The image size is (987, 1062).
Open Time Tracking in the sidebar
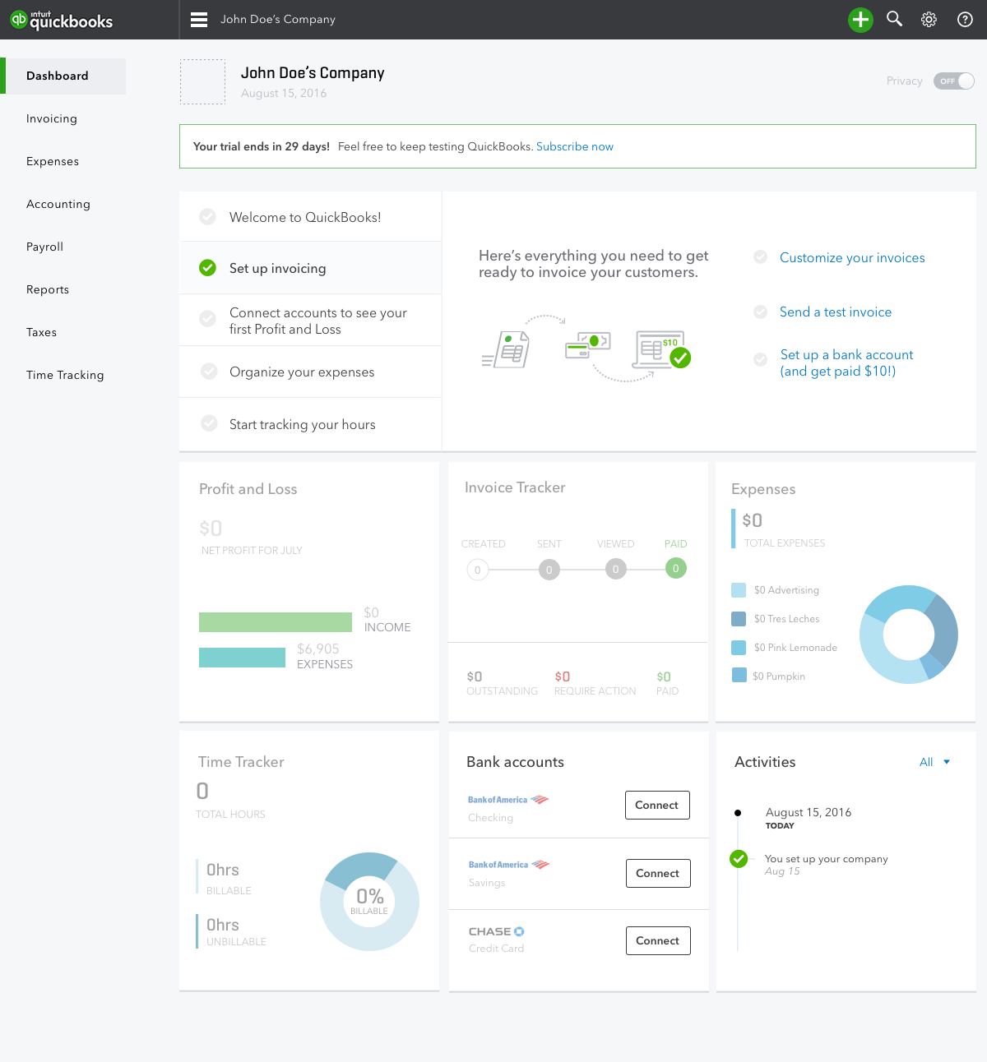(x=65, y=375)
